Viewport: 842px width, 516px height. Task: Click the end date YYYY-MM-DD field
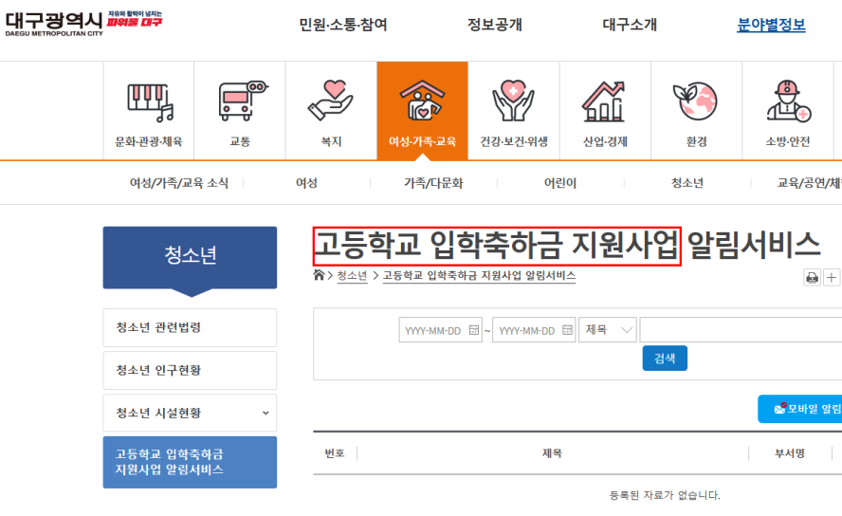(534, 330)
